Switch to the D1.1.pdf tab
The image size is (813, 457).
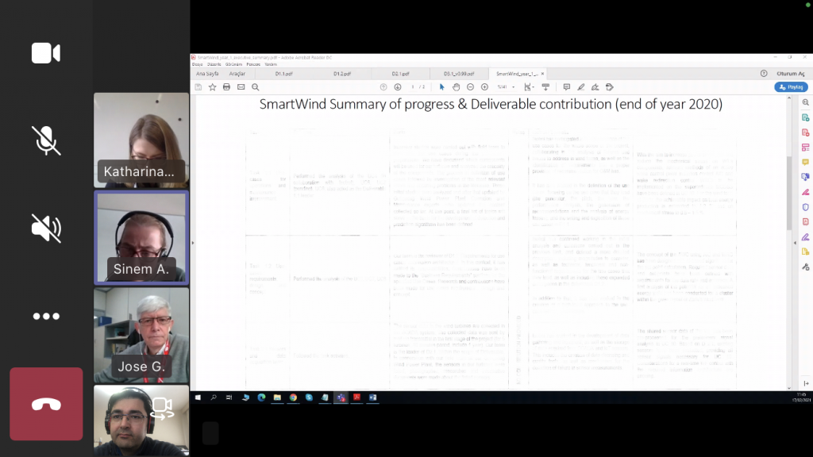pyautogui.click(x=284, y=74)
